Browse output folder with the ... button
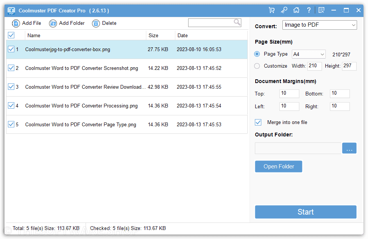 point(349,148)
